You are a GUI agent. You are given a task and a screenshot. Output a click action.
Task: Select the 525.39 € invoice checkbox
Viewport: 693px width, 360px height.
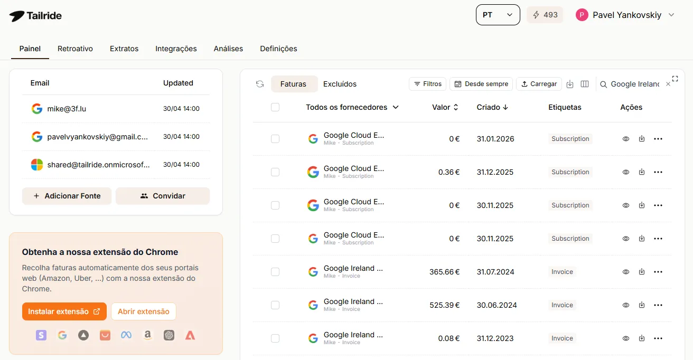(275, 305)
